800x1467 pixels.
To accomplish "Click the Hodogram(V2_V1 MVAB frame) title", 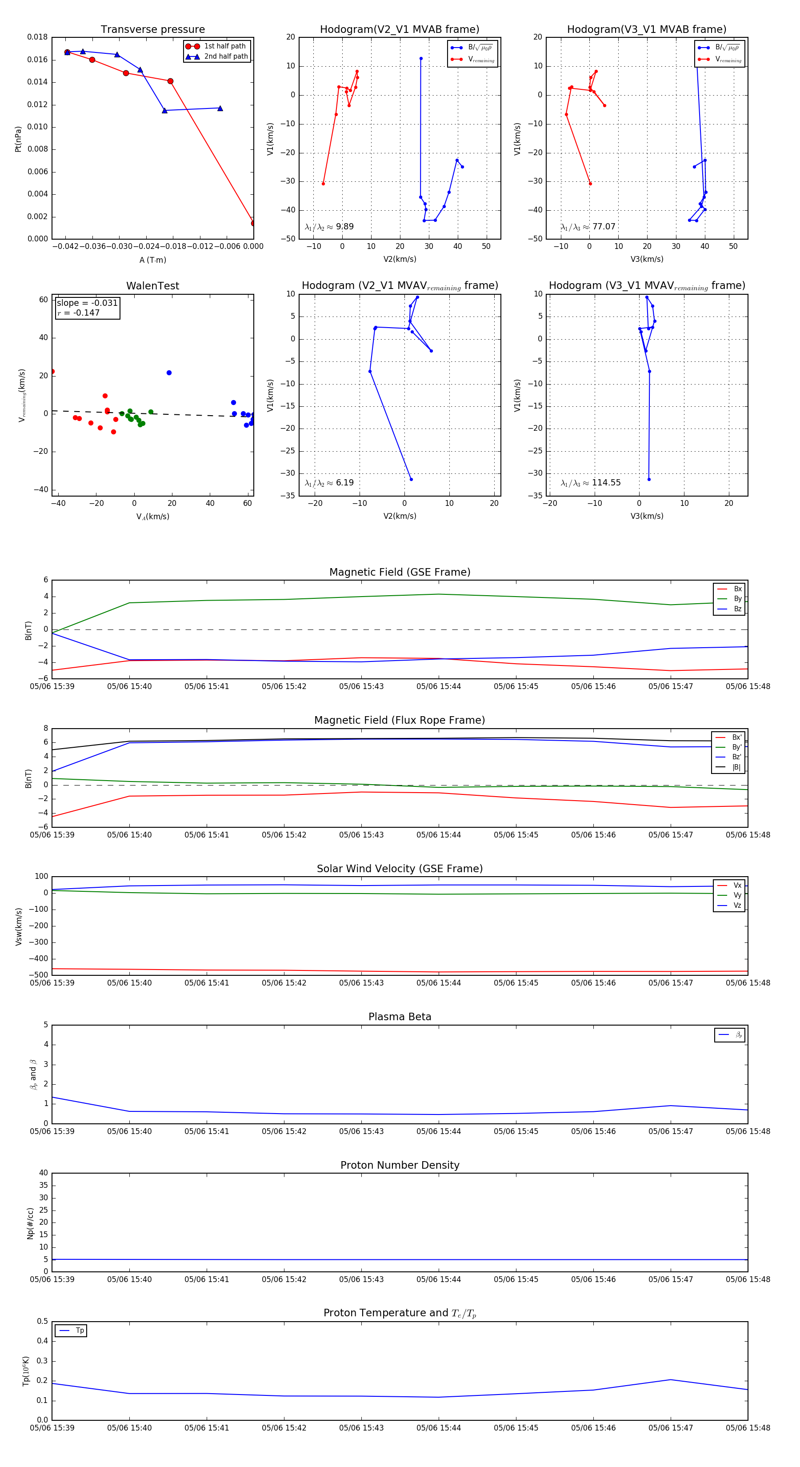I will coord(400,30).
